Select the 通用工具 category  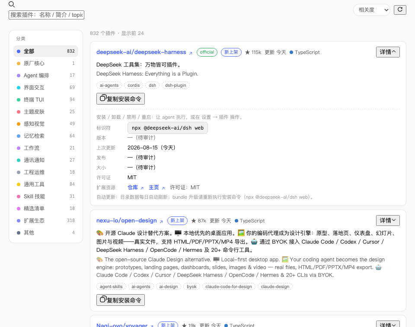[x=46, y=184]
